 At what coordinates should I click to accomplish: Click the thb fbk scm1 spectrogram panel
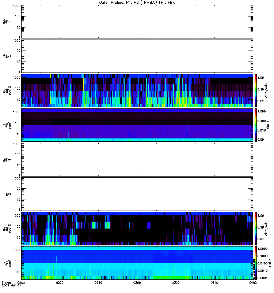[137, 125]
